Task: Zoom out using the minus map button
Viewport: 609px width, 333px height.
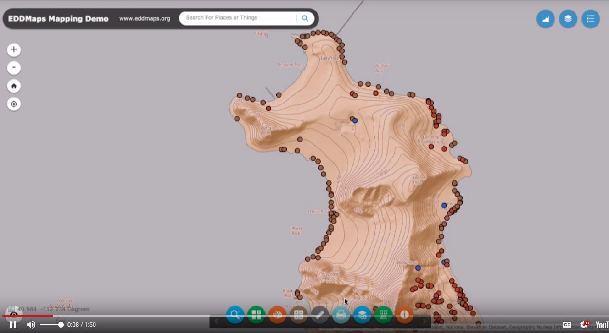Action: 14,68
